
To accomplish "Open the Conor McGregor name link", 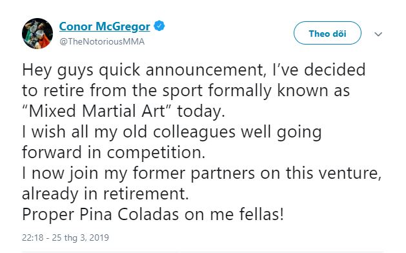I will pyautogui.click(x=105, y=26).
